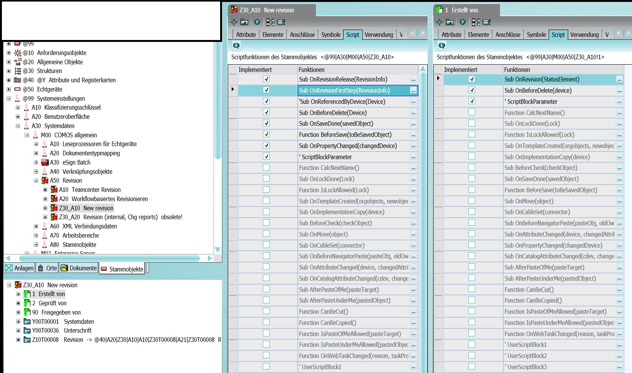Click the tree-structure icon in Erstellt von toolbar
632x373 pixels.
point(476,22)
